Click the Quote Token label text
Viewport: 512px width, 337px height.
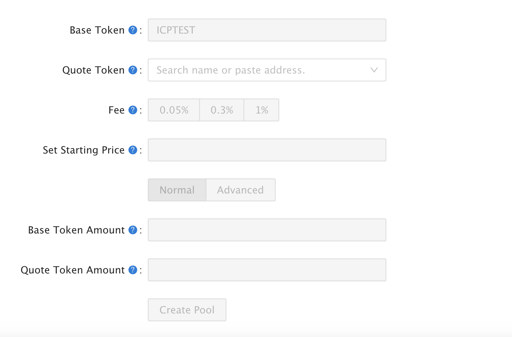(93, 70)
